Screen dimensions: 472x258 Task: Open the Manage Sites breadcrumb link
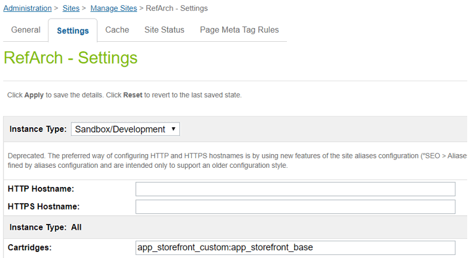[113, 8]
